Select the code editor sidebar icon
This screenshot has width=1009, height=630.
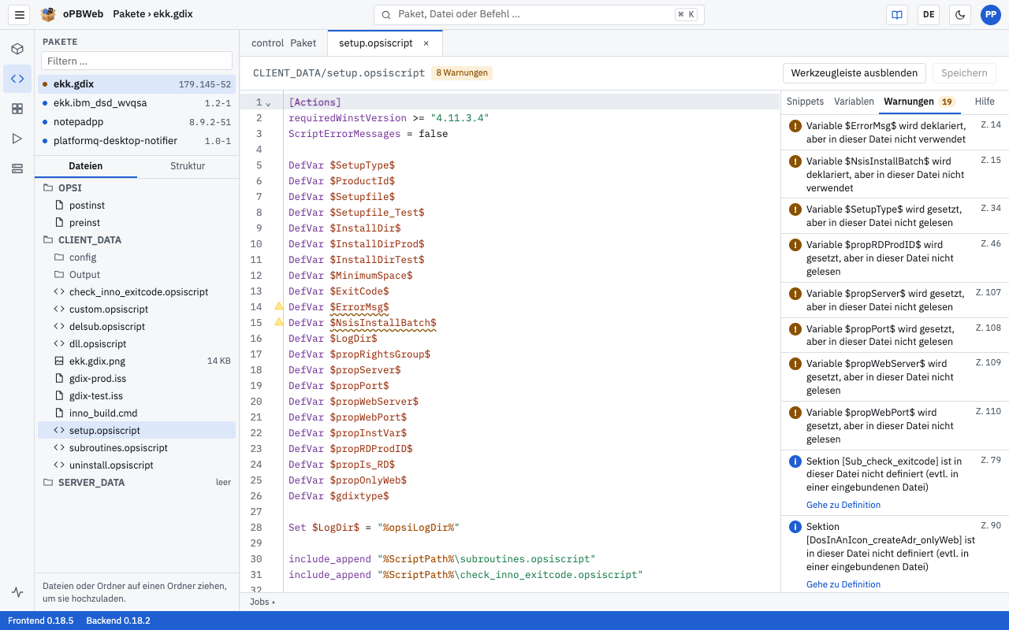pyautogui.click(x=17, y=79)
